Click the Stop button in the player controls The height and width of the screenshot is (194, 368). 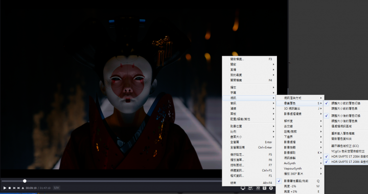[x=10, y=188]
